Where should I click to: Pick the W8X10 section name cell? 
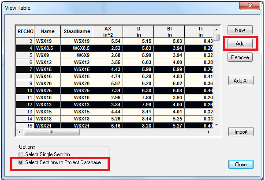coord(48,97)
